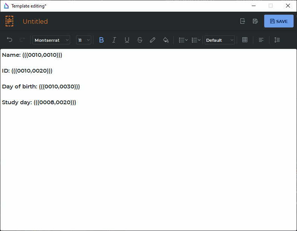Toggle Underline formatting
This screenshot has height=231, width=297.
[127, 40]
